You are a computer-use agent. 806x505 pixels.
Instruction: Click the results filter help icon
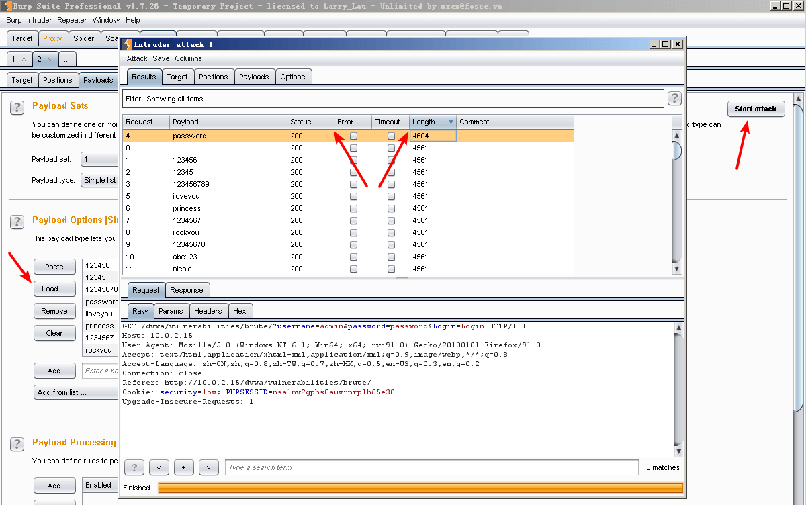[x=674, y=99]
